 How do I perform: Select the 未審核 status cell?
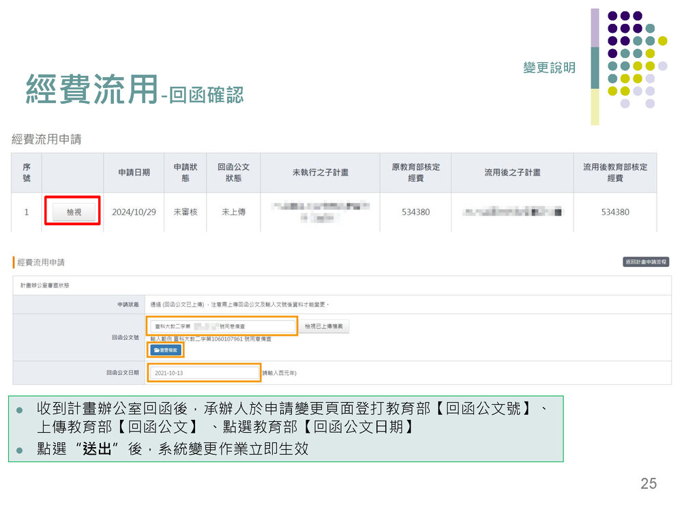coord(185,212)
